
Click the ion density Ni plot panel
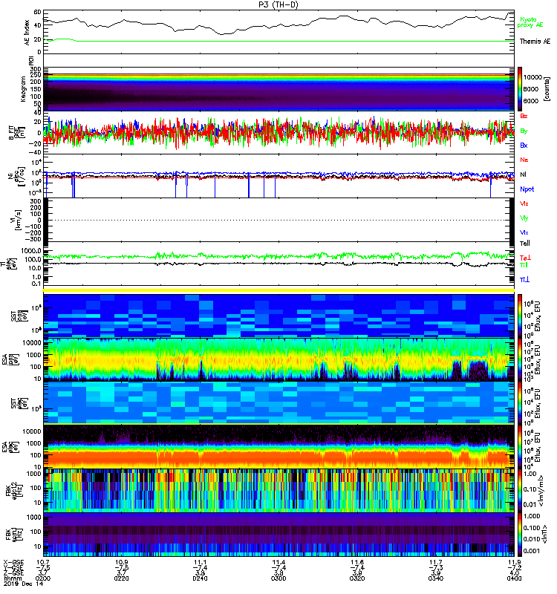click(x=278, y=176)
